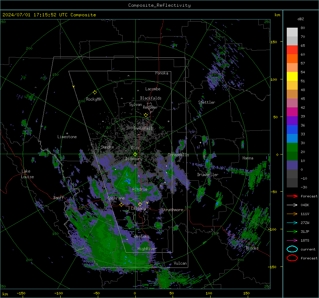
Task: Select the magenta 39-42 dBZ color swatch
Action: (x=292, y=112)
